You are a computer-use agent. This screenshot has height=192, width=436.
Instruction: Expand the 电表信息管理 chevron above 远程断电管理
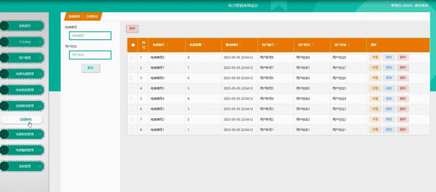pyautogui.click(x=40, y=90)
